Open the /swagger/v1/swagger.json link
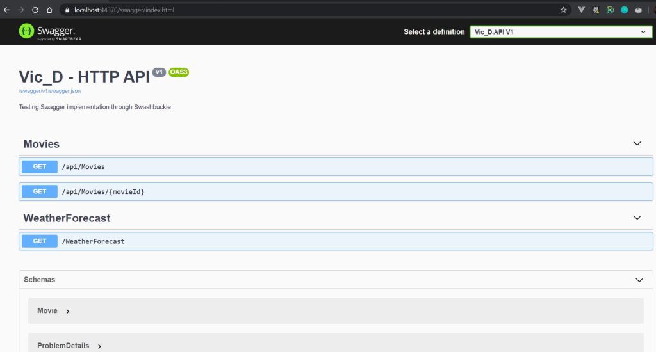656x352 pixels. coord(50,92)
